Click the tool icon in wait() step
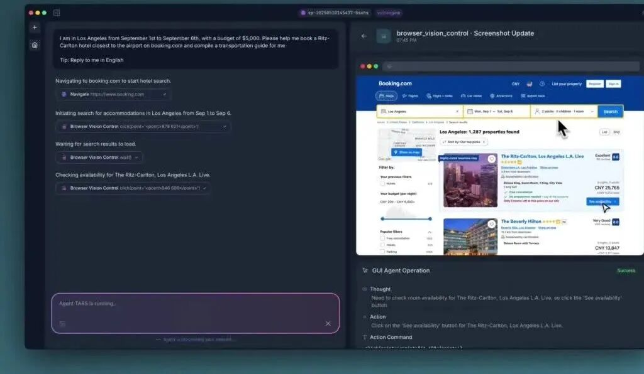Viewport: 644px width, 374px height. click(x=64, y=158)
